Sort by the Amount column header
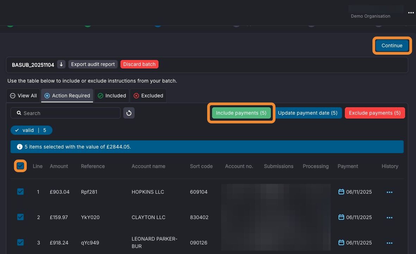The height and width of the screenshot is (254, 416). (x=59, y=166)
